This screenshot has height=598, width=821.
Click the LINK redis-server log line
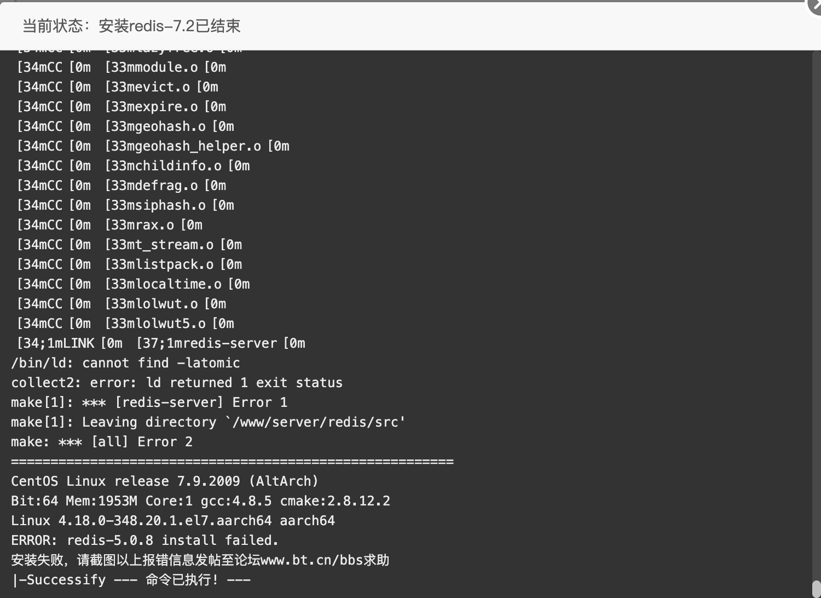pyautogui.click(x=161, y=343)
